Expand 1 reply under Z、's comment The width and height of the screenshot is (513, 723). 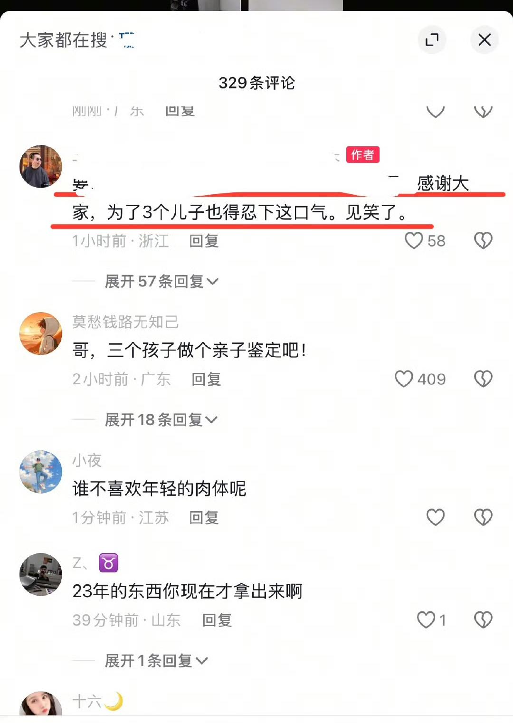coord(156,660)
